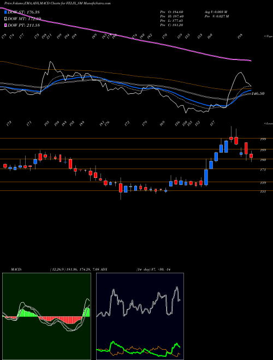The width and height of the screenshot is (273, 360).
Task: Select the 'Avg V: 0.003 M' value
Action: (216, 11)
